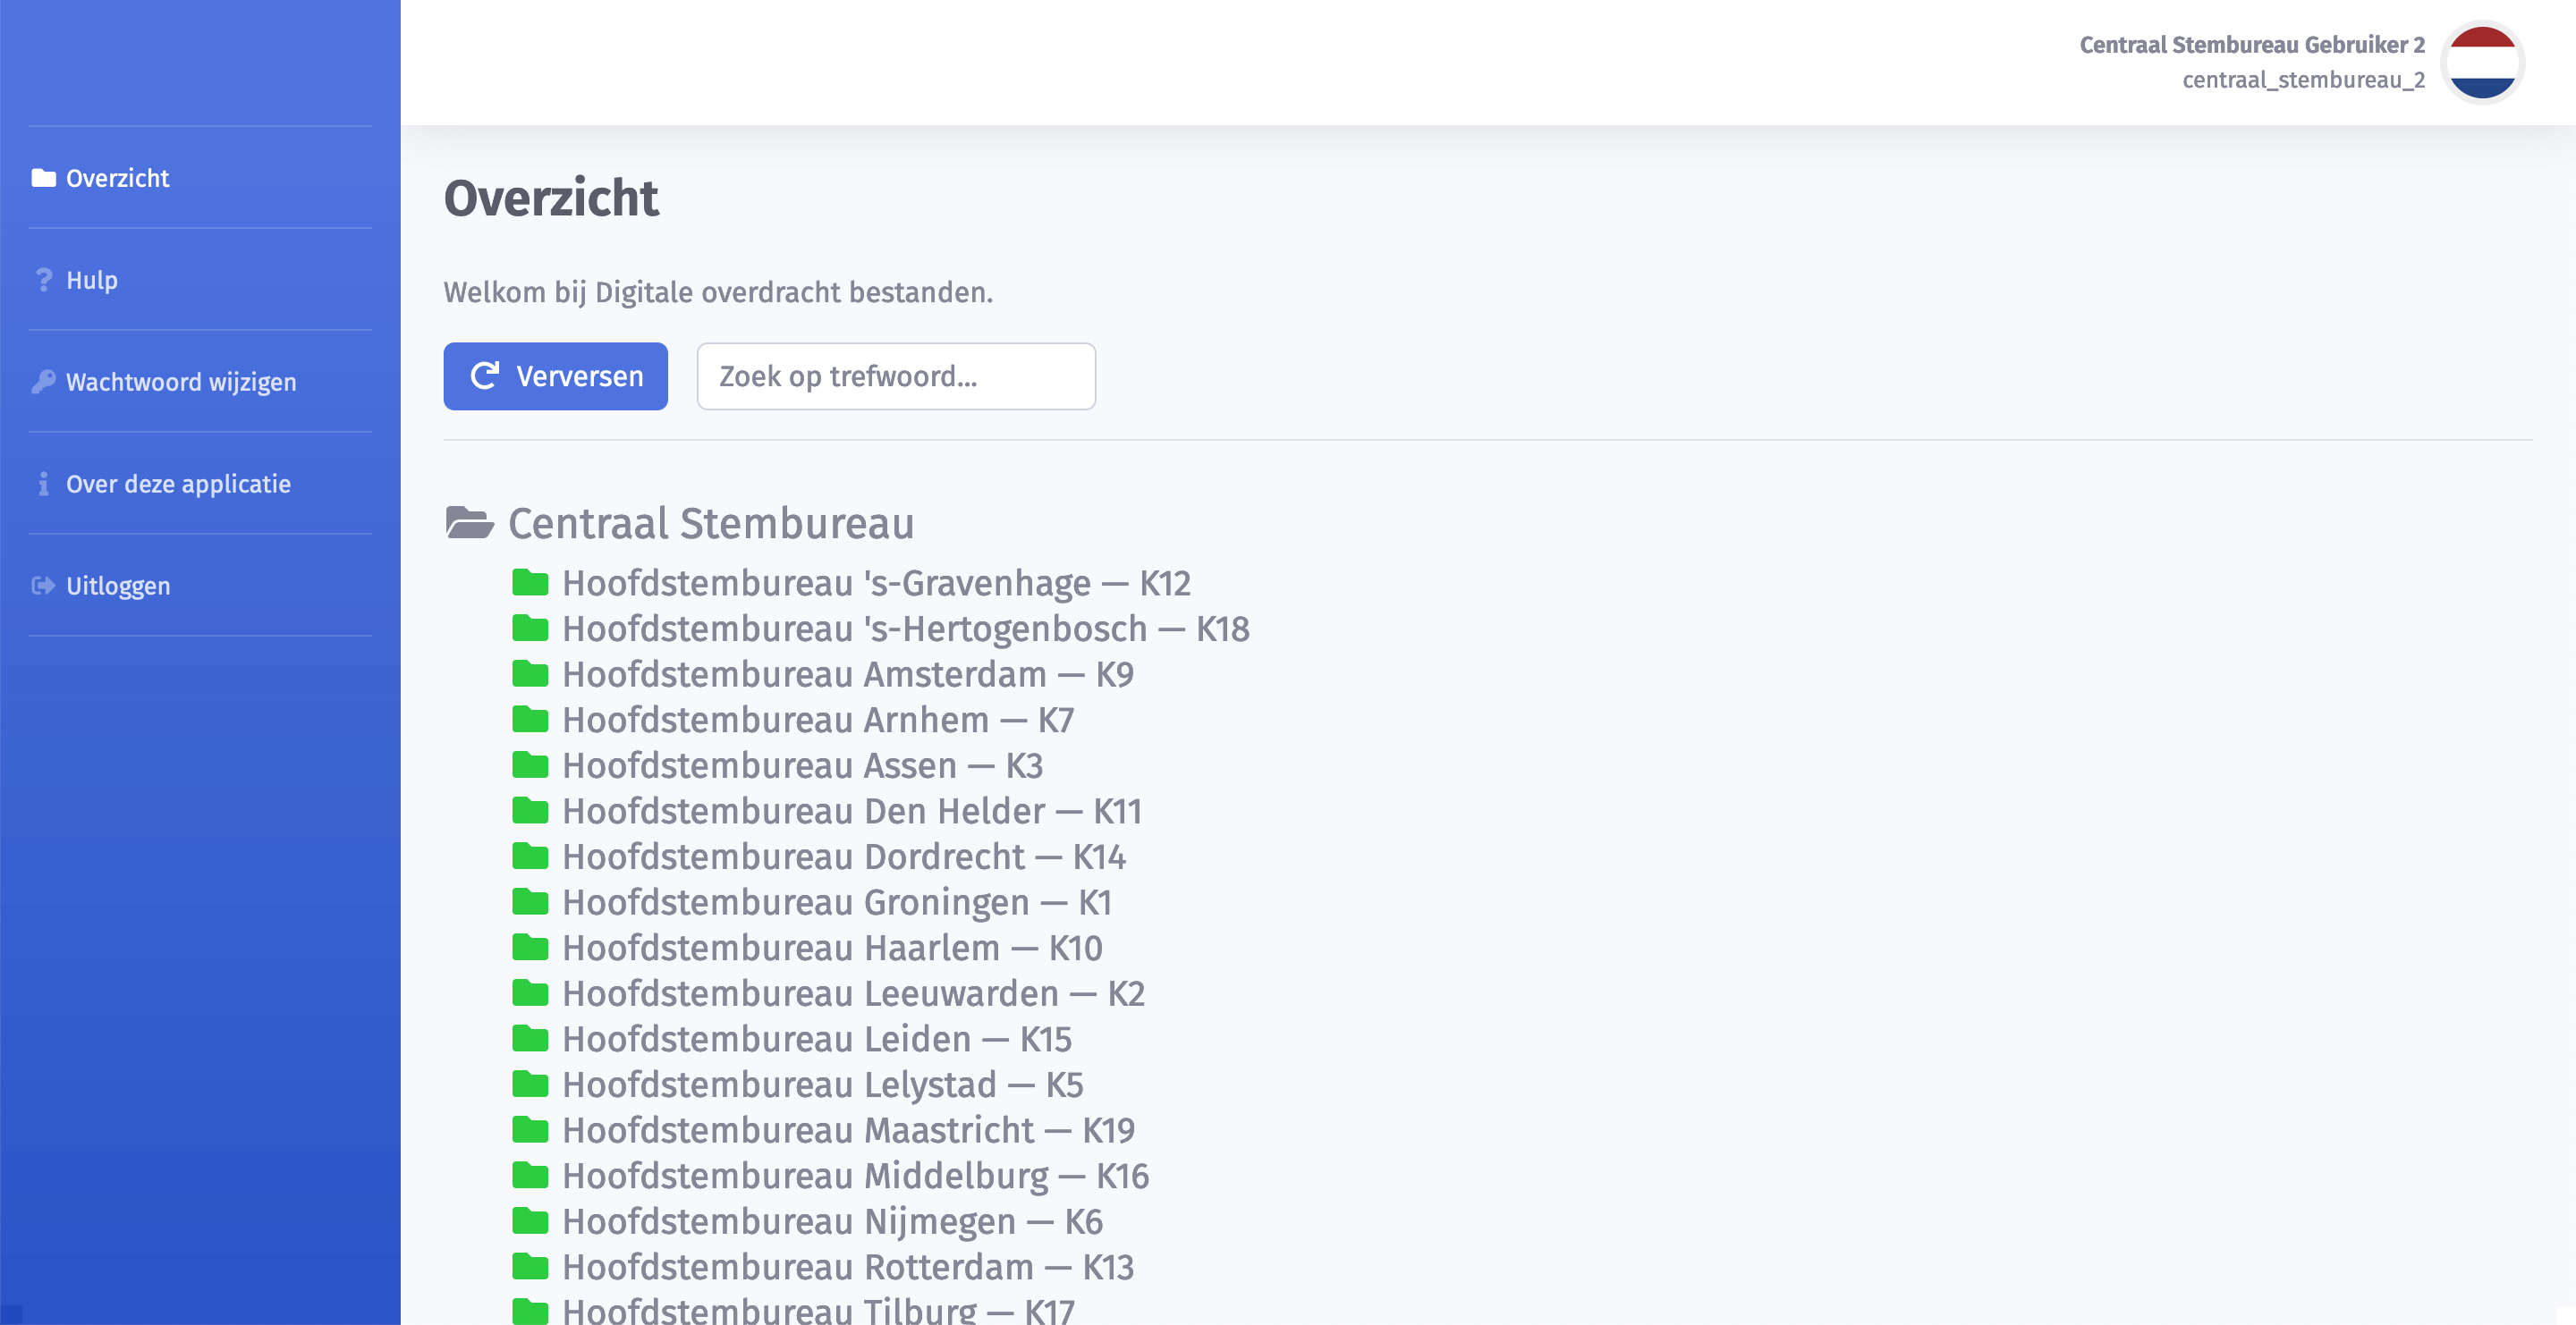This screenshot has height=1325, width=2576.
Task: Click the green folder icon for Amsterdam K9
Action: pos(530,674)
